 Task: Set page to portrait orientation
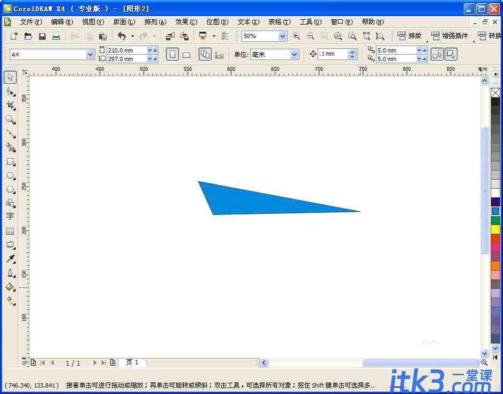pos(172,54)
